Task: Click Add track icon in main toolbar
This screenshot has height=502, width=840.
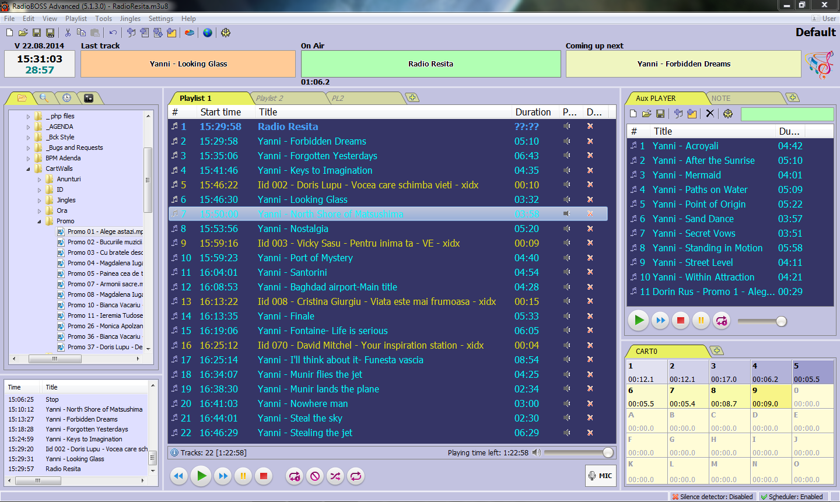Action: click(x=131, y=33)
